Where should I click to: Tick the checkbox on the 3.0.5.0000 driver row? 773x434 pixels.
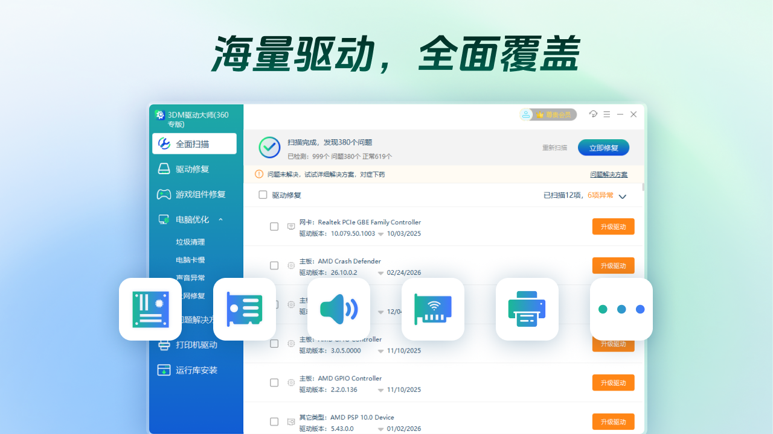click(274, 344)
